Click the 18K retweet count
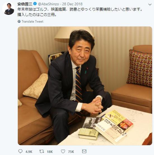The image size is (154, 155). 50,152
